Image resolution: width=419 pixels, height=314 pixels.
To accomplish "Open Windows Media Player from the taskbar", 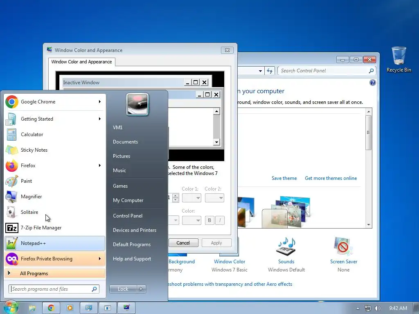I will click(x=70, y=308).
